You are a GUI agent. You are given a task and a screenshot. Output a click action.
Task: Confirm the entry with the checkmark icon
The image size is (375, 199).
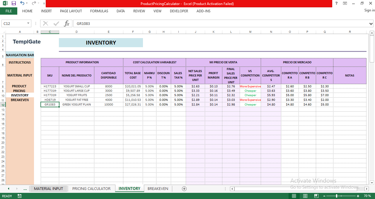[56, 23]
